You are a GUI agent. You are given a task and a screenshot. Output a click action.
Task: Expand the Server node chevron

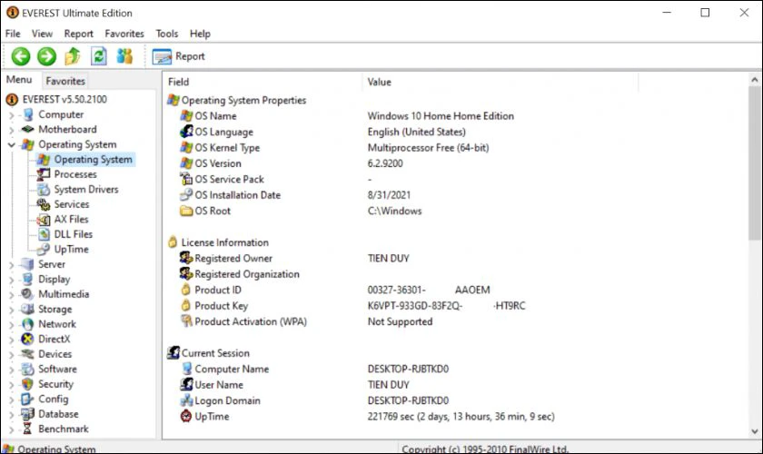[x=11, y=265]
